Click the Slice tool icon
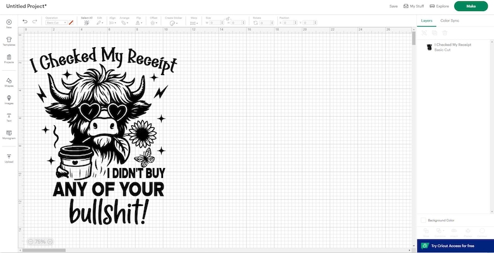Viewport: 494px width, 253px height. point(426,231)
